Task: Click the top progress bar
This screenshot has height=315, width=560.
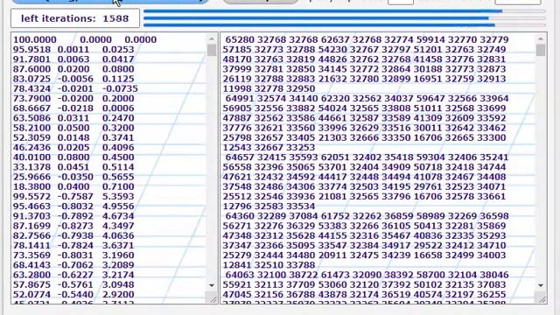Action: tap(344, 11)
